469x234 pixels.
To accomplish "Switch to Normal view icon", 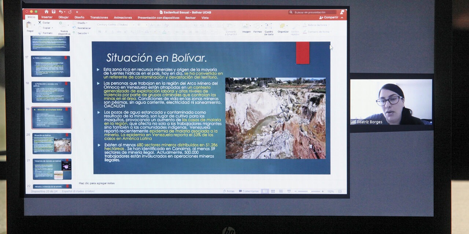I will point(265,191).
